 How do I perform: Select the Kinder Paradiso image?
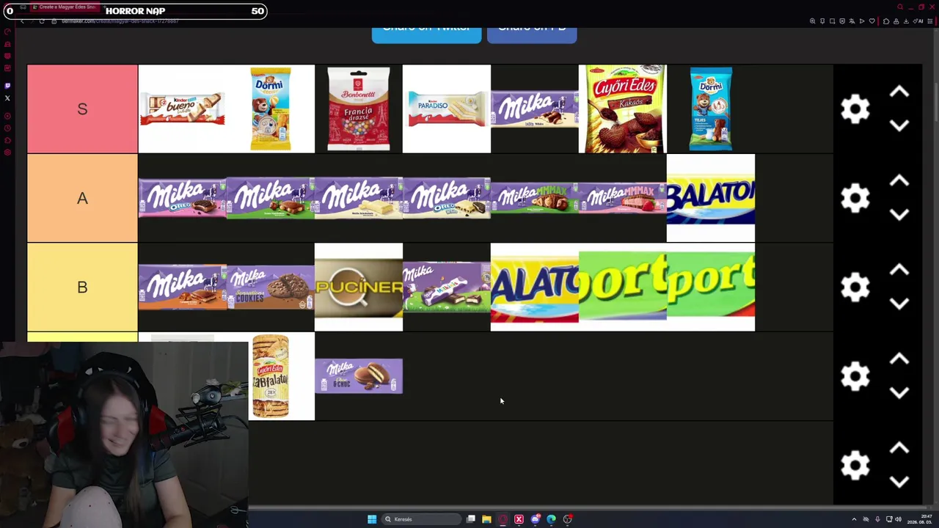[x=447, y=109]
